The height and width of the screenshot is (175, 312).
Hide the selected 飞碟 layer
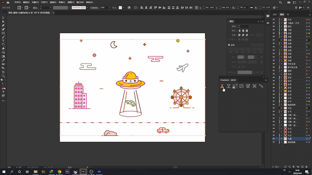pos(274,139)
